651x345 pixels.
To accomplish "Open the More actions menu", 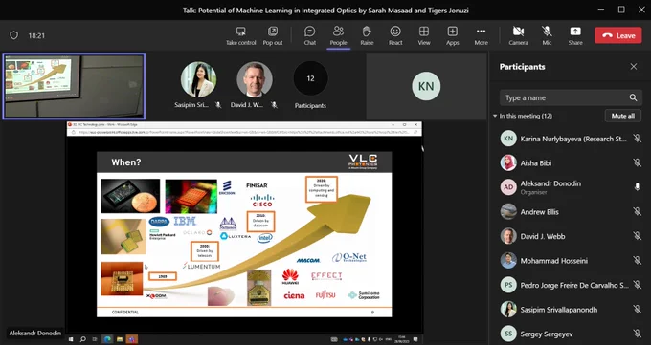I will [x=481, y=36].
